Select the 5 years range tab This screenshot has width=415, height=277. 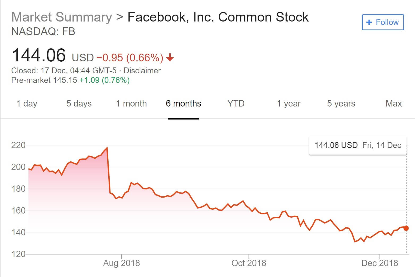click(x=341, y=104)
